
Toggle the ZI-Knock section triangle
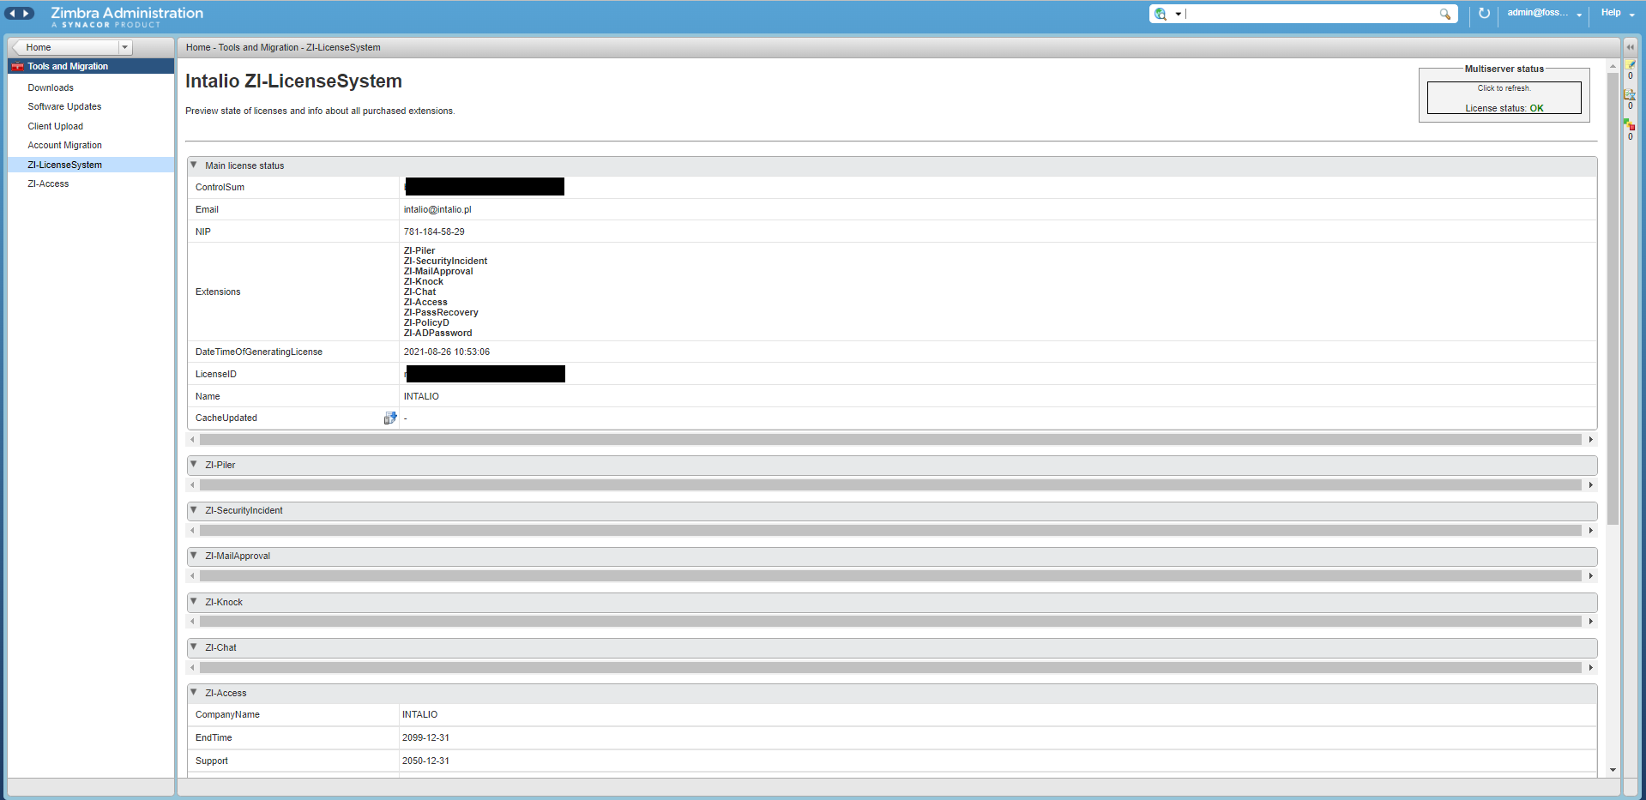pyautogui.click(x=194, y=601)
